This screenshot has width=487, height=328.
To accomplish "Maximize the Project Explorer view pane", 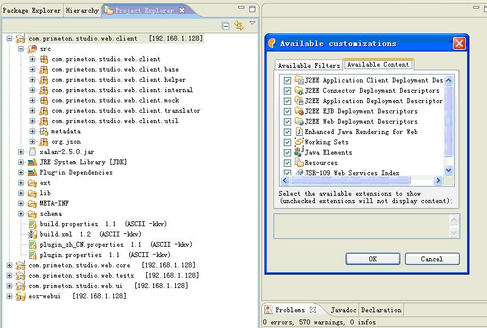I will point(252,9).
